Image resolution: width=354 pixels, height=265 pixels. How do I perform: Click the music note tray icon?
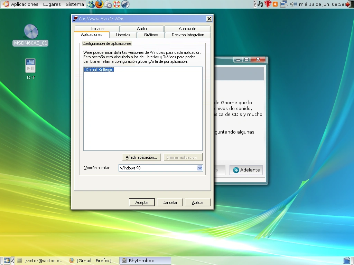click(x=260, y=4)
